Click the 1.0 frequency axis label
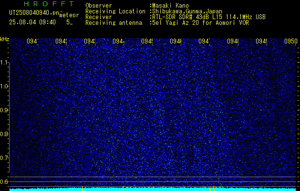Screen dimensions: 300x191 [x=4, y=86]
